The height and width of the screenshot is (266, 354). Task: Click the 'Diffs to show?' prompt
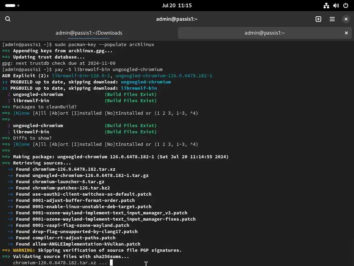pyautogui.click(x=27, y=138)
